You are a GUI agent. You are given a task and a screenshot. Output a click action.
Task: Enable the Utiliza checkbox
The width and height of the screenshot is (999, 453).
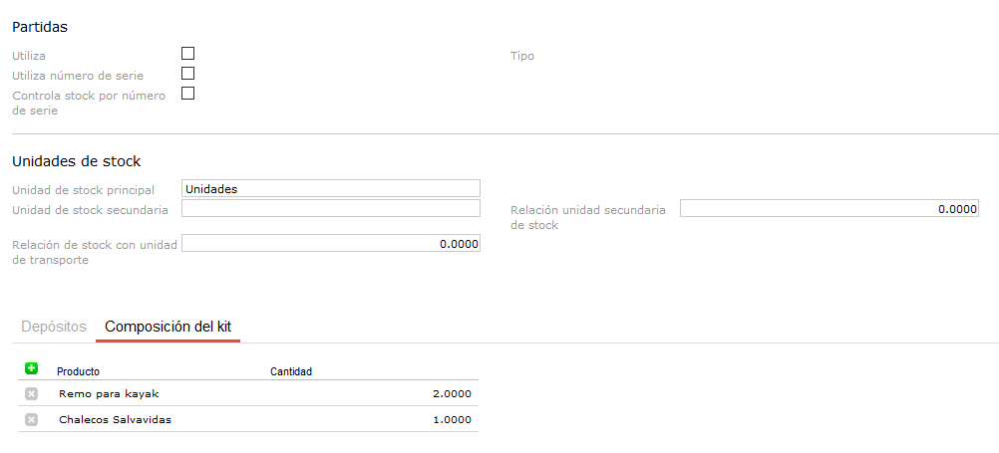(187, 53)
